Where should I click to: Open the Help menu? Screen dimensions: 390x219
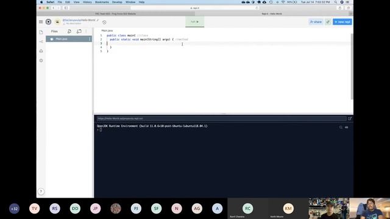pos(141,2)
